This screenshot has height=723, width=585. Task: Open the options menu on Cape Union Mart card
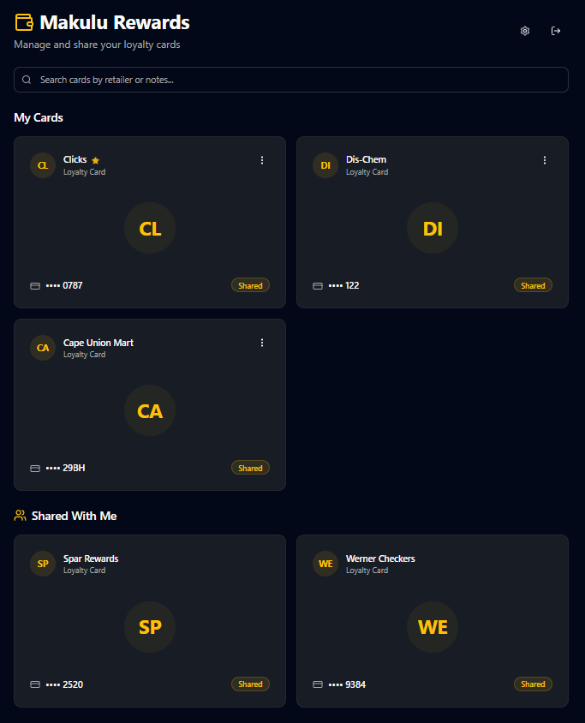(262, 343)
